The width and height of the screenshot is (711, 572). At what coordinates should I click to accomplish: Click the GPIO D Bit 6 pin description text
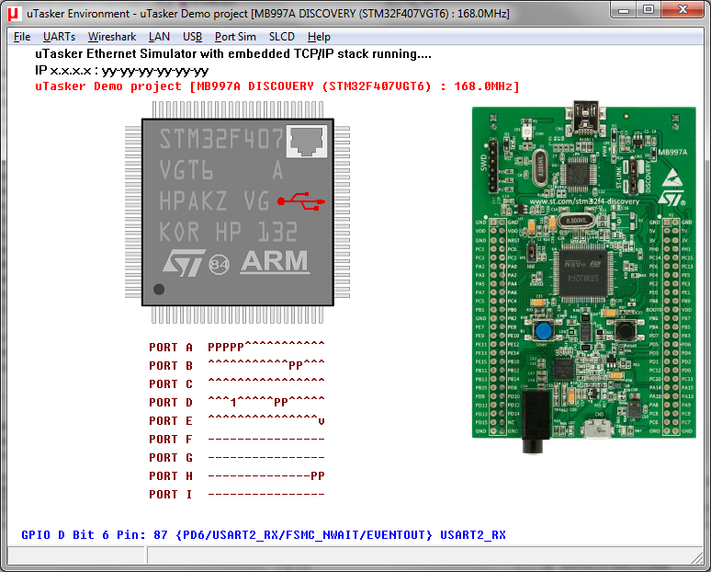[263, 535]
